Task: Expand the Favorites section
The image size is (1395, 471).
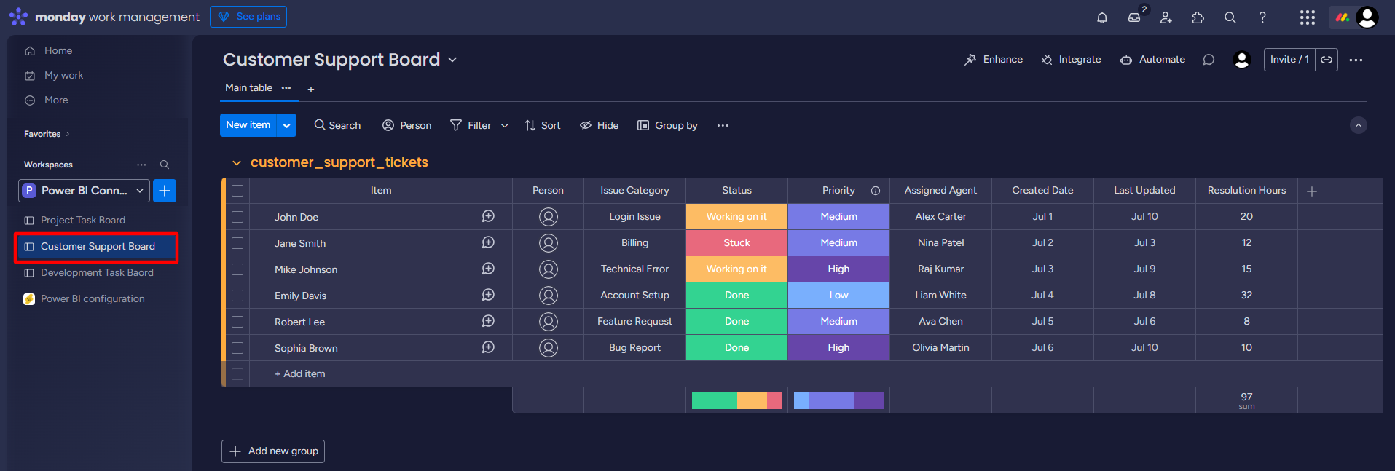Action: tap(47, 134)
